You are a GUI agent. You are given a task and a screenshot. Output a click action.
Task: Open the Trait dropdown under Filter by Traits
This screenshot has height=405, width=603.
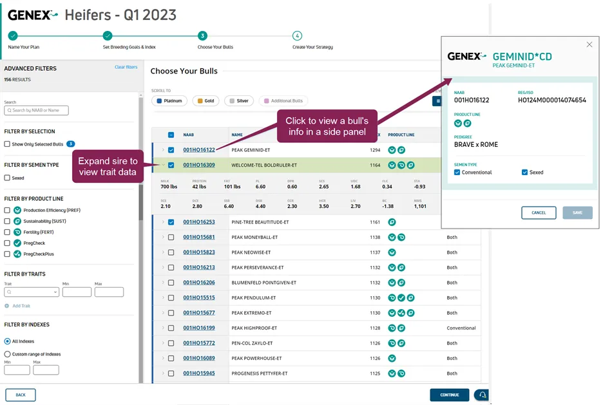32,292
